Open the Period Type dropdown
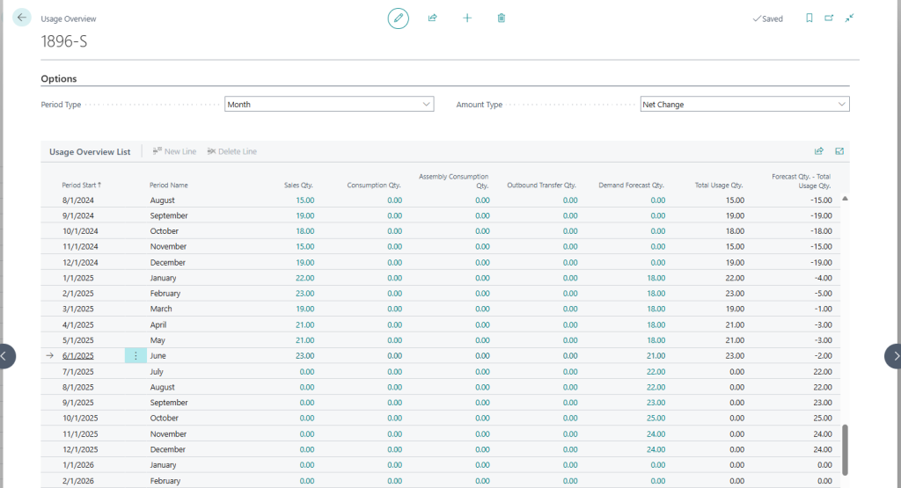This screenshot has width=901, height=488. tap(329, 105)
